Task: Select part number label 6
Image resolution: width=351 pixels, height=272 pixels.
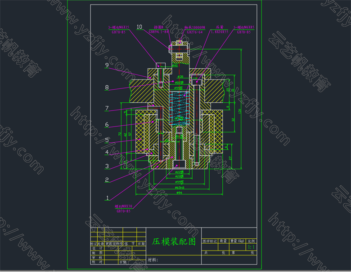Action: pos(107,125)
